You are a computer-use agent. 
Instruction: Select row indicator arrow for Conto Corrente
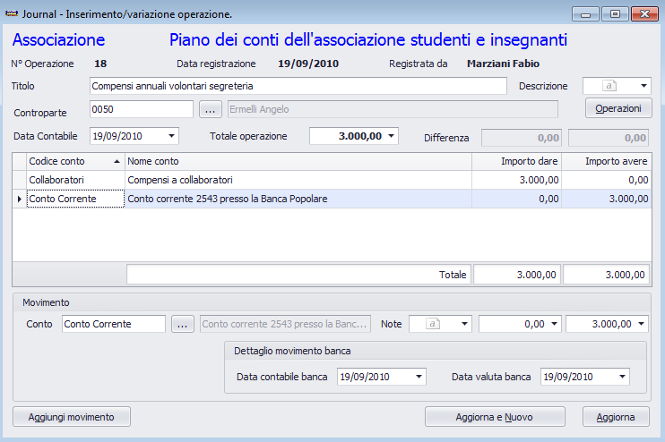pos(19,199)
